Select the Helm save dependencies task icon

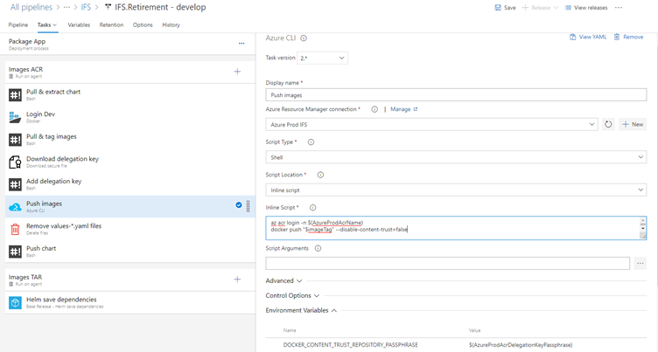point(15,302)
